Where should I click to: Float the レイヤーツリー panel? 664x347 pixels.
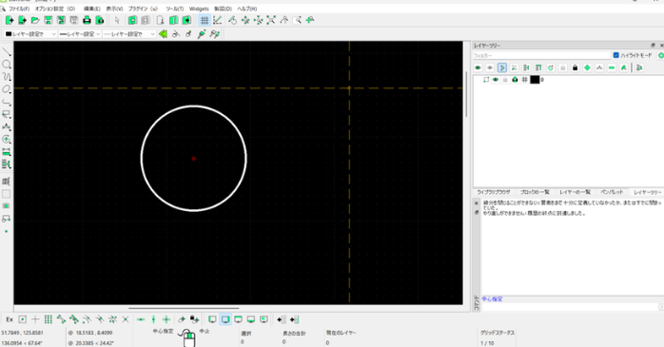click(653, 46)
